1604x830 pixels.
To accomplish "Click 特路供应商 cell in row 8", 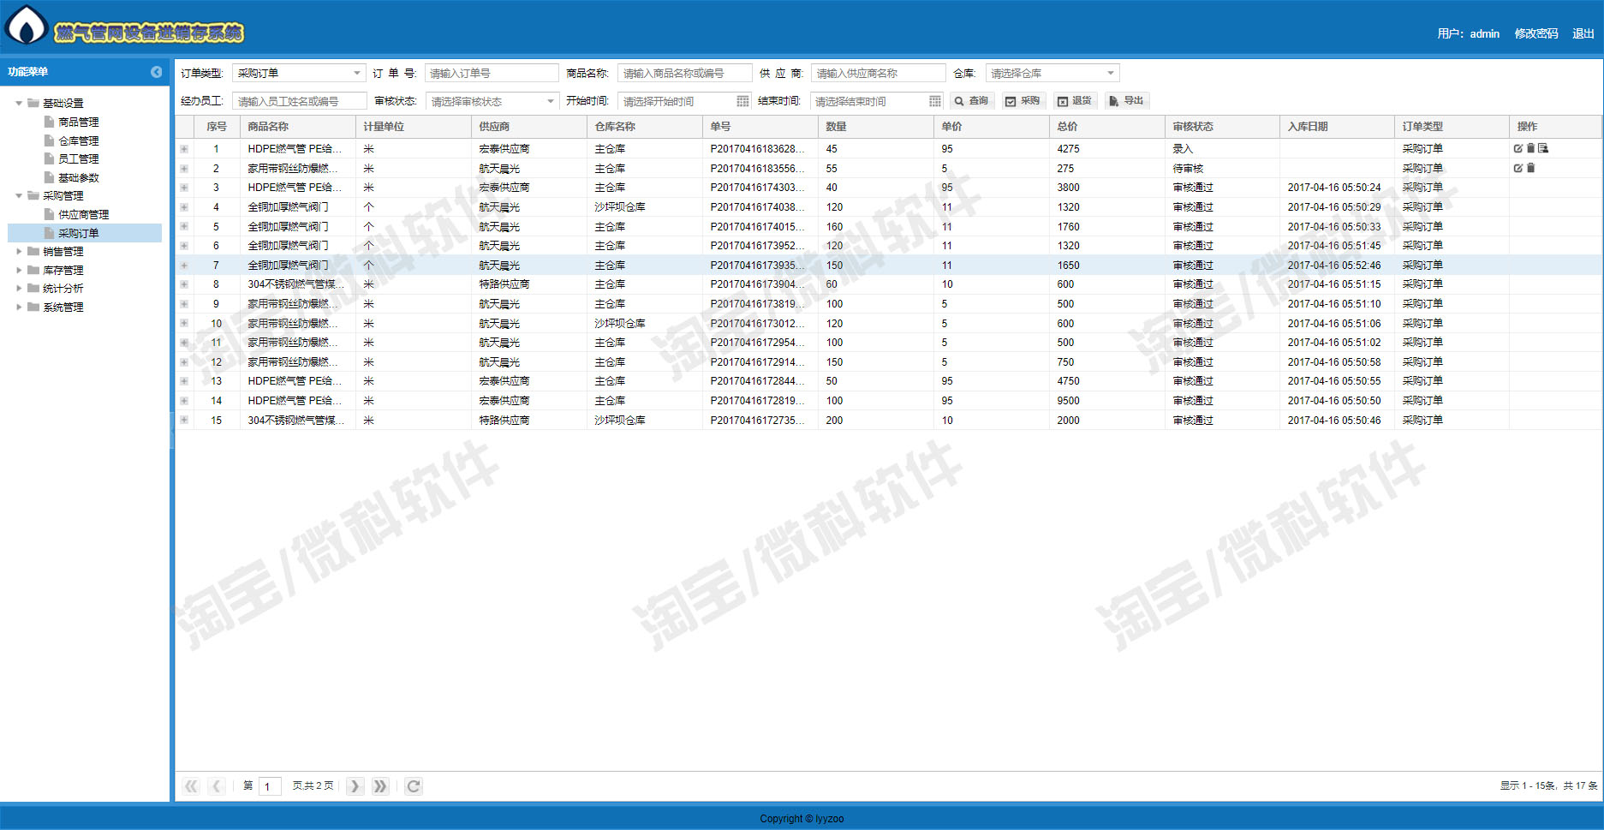I will tap(504, 284).
